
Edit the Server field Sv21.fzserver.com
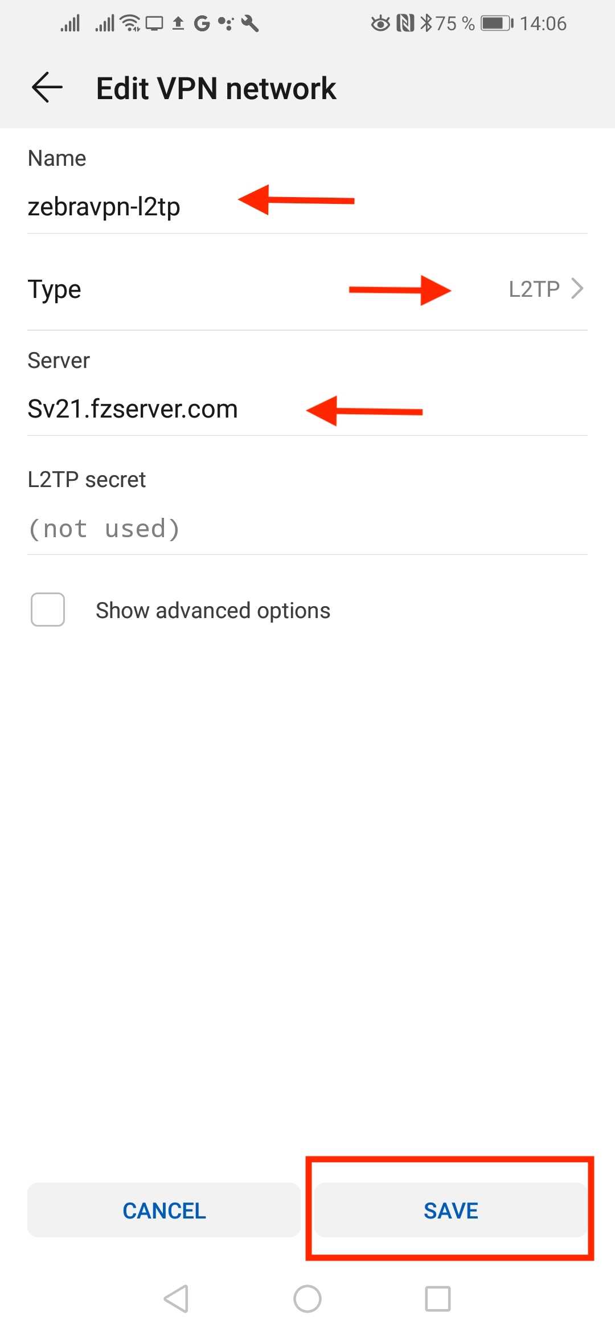point(307,409)
